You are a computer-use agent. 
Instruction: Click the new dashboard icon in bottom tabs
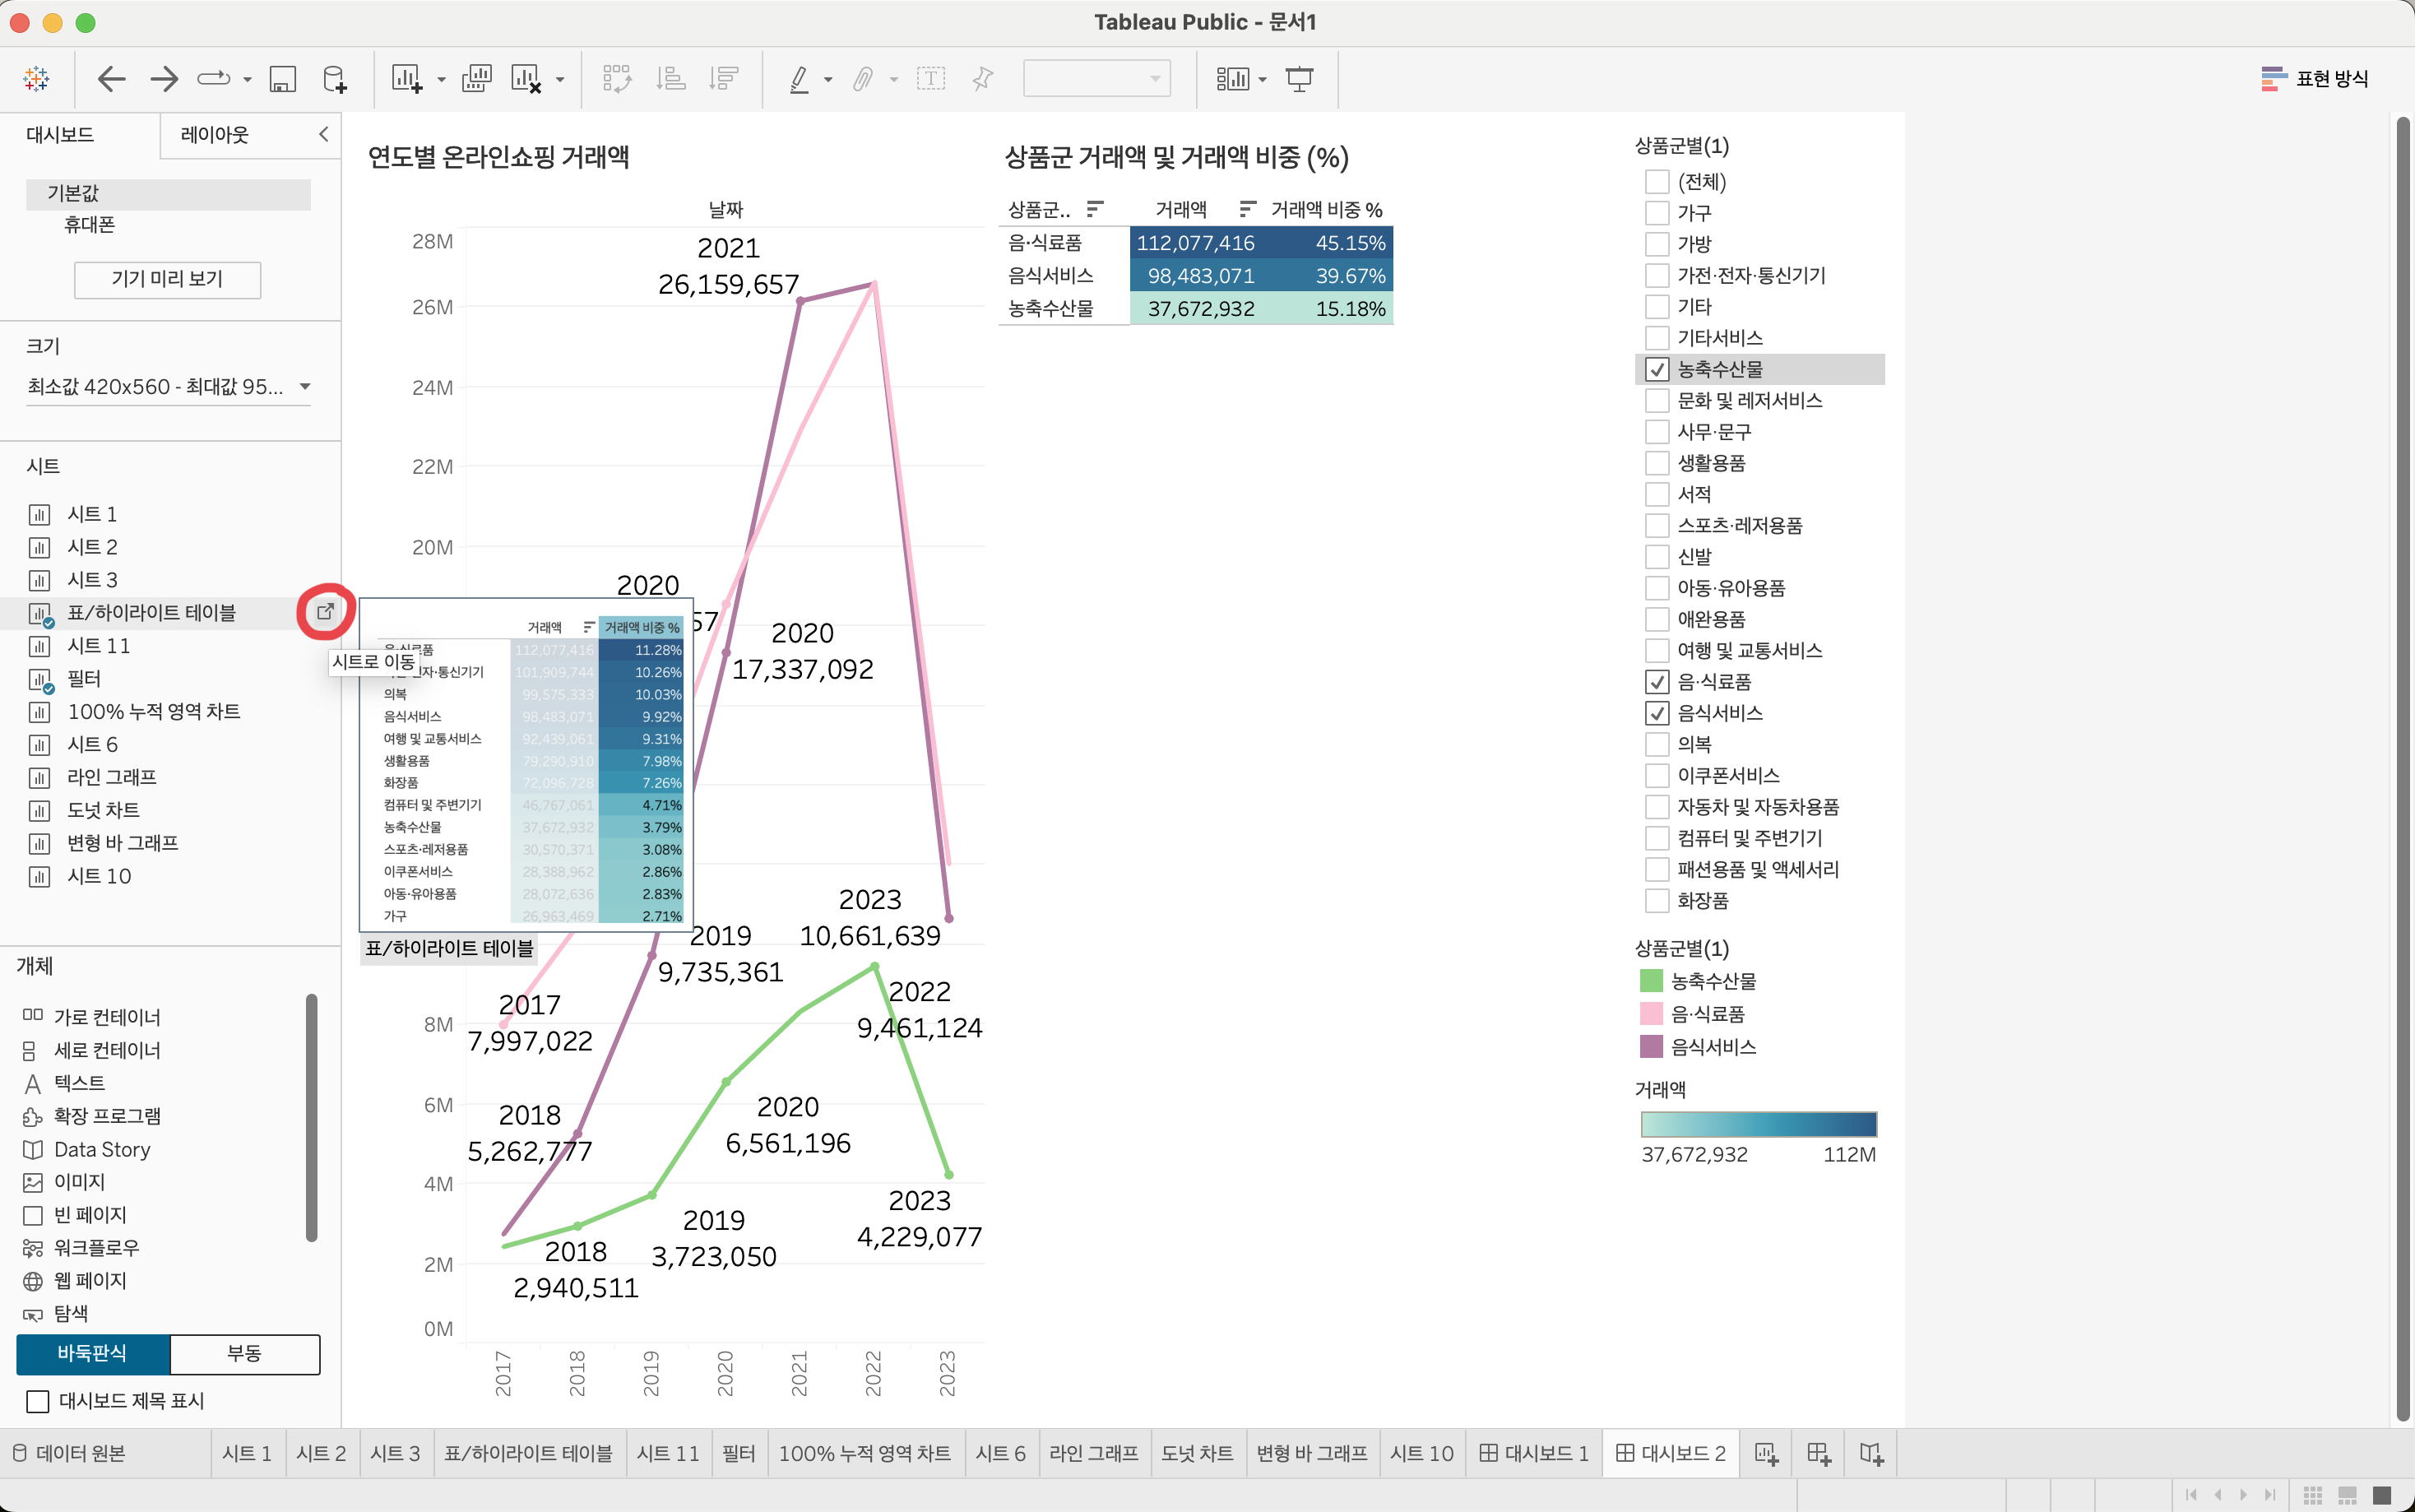[x=1819, y=1453]
